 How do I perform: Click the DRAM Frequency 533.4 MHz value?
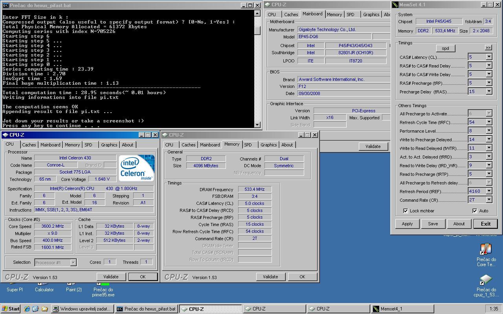255,189
